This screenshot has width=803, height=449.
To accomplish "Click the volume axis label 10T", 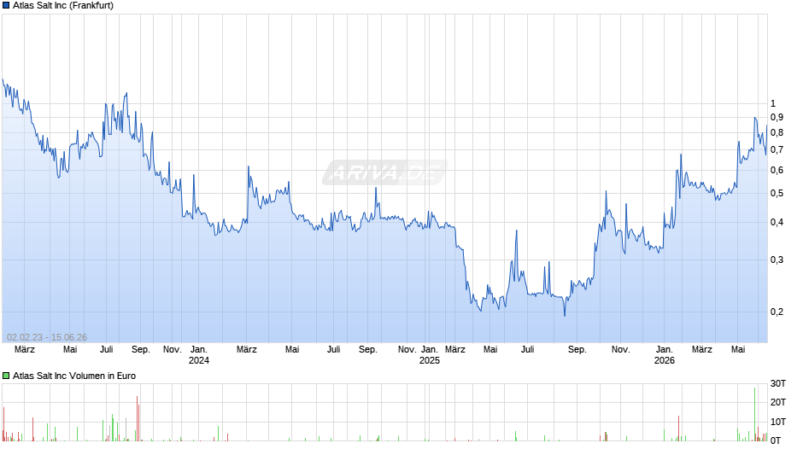I will coord(778,422).
